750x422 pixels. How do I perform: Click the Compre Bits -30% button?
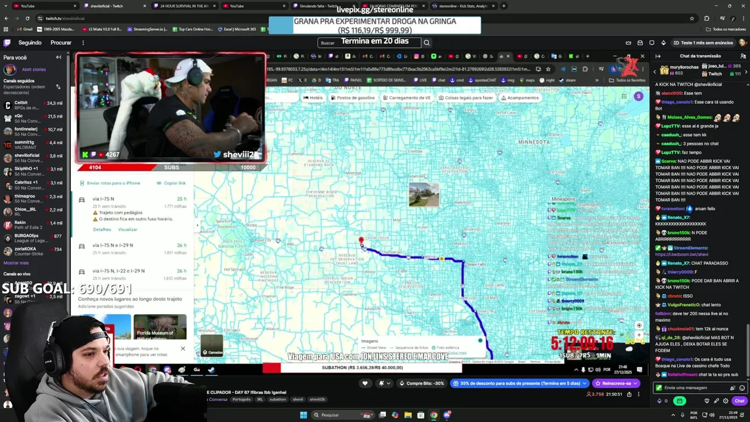[421, 383]
